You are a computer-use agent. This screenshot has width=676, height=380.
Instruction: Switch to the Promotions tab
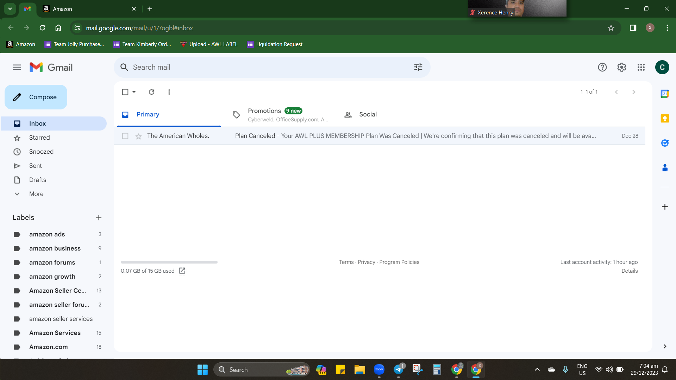point(280,115)
